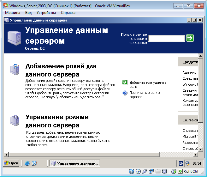Open the Справка sidebar link under См. также
Viewport: 207px width, 177px height.
pyautogui.click(x=190, y=131)
